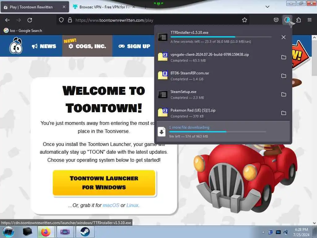Open the Firefox hamburger application menu
The width and height of the screenshot is (317, 238).
point(310,20)
